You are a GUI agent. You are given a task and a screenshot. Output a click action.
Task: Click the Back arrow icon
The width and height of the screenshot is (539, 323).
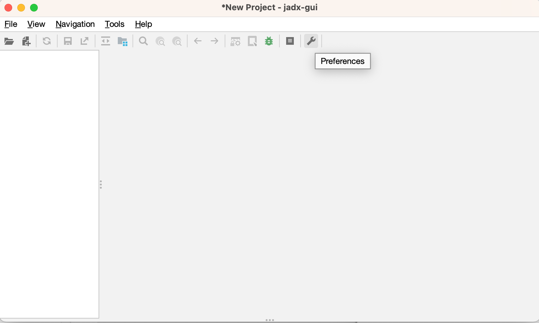198,41
